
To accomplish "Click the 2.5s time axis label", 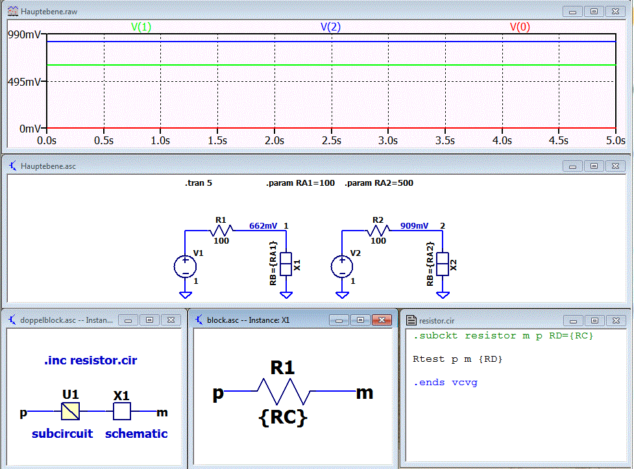I will [332, 140].
